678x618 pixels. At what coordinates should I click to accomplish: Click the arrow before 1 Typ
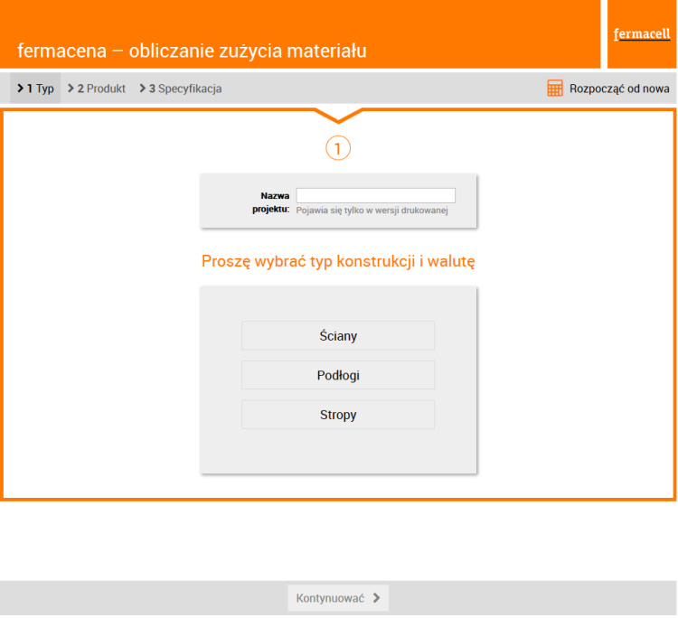[x=21, y=89]
